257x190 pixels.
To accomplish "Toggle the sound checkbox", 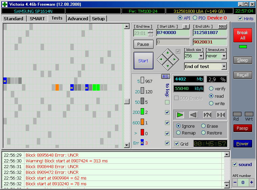I will coord(235,164).
